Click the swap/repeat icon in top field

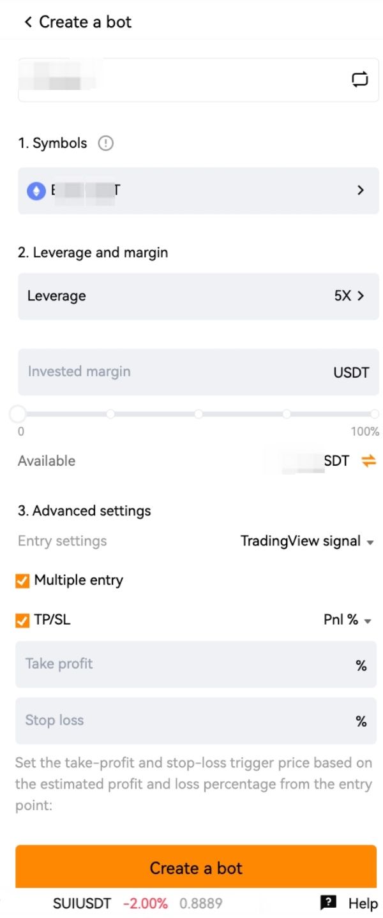tap(360, 80)
